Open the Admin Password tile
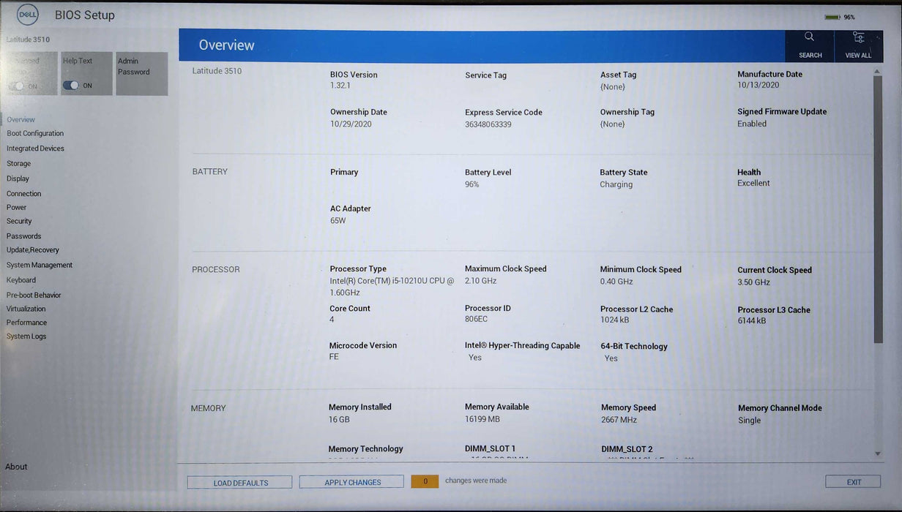This screenshot has width=902, height=512. pos(141,72)
